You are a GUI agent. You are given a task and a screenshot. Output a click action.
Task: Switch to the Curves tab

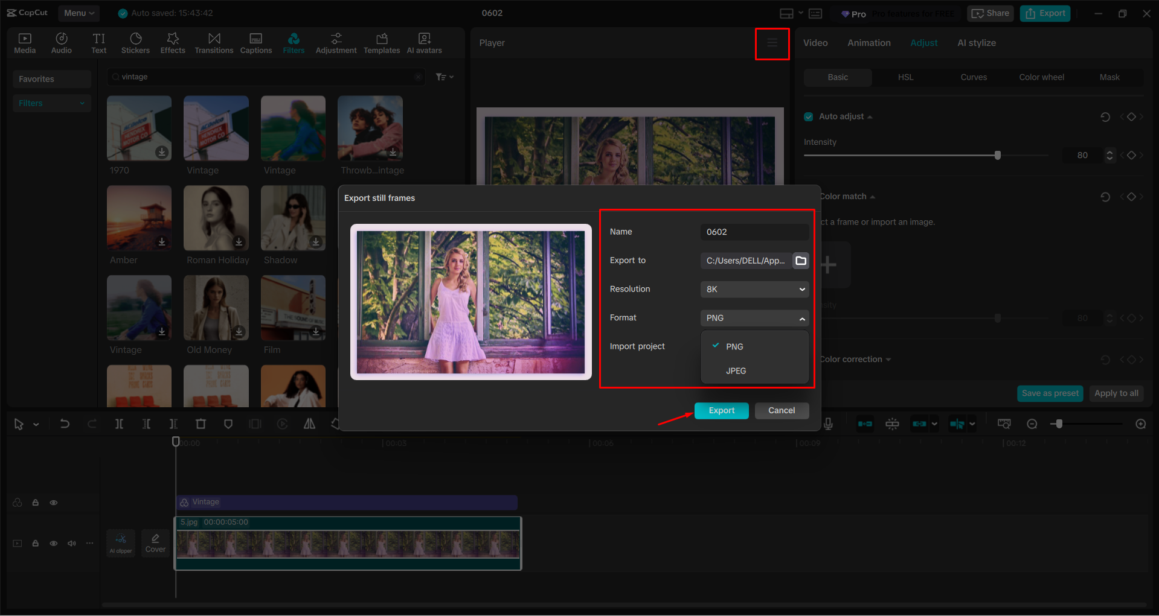[x=973, y=77]
